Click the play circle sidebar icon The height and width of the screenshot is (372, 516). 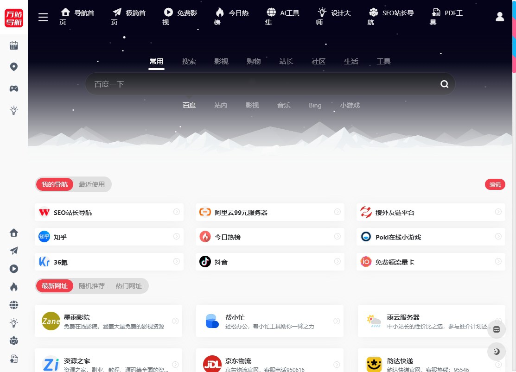pos(14,269)
